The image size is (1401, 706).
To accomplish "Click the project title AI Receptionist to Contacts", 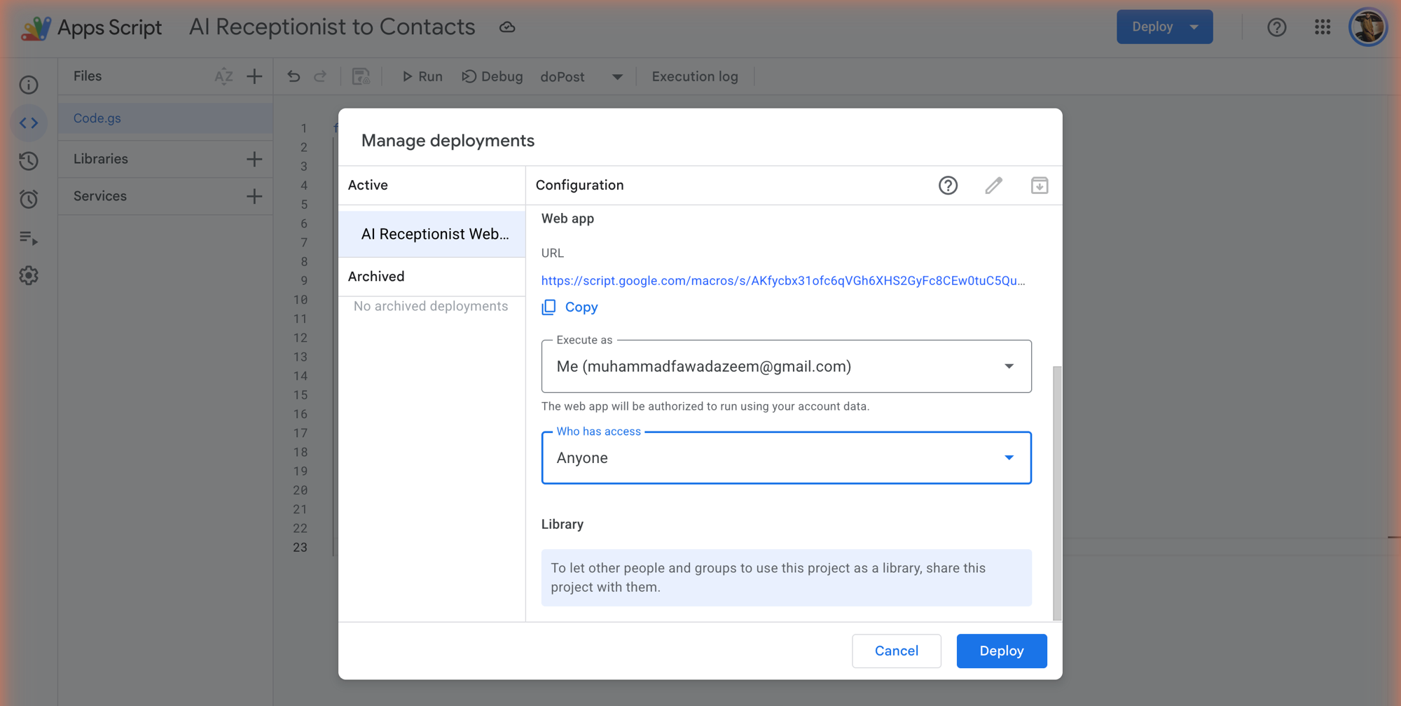I will tap(332, 27).
